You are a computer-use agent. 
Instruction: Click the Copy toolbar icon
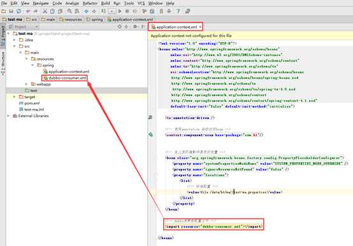[x=52, y=11]
